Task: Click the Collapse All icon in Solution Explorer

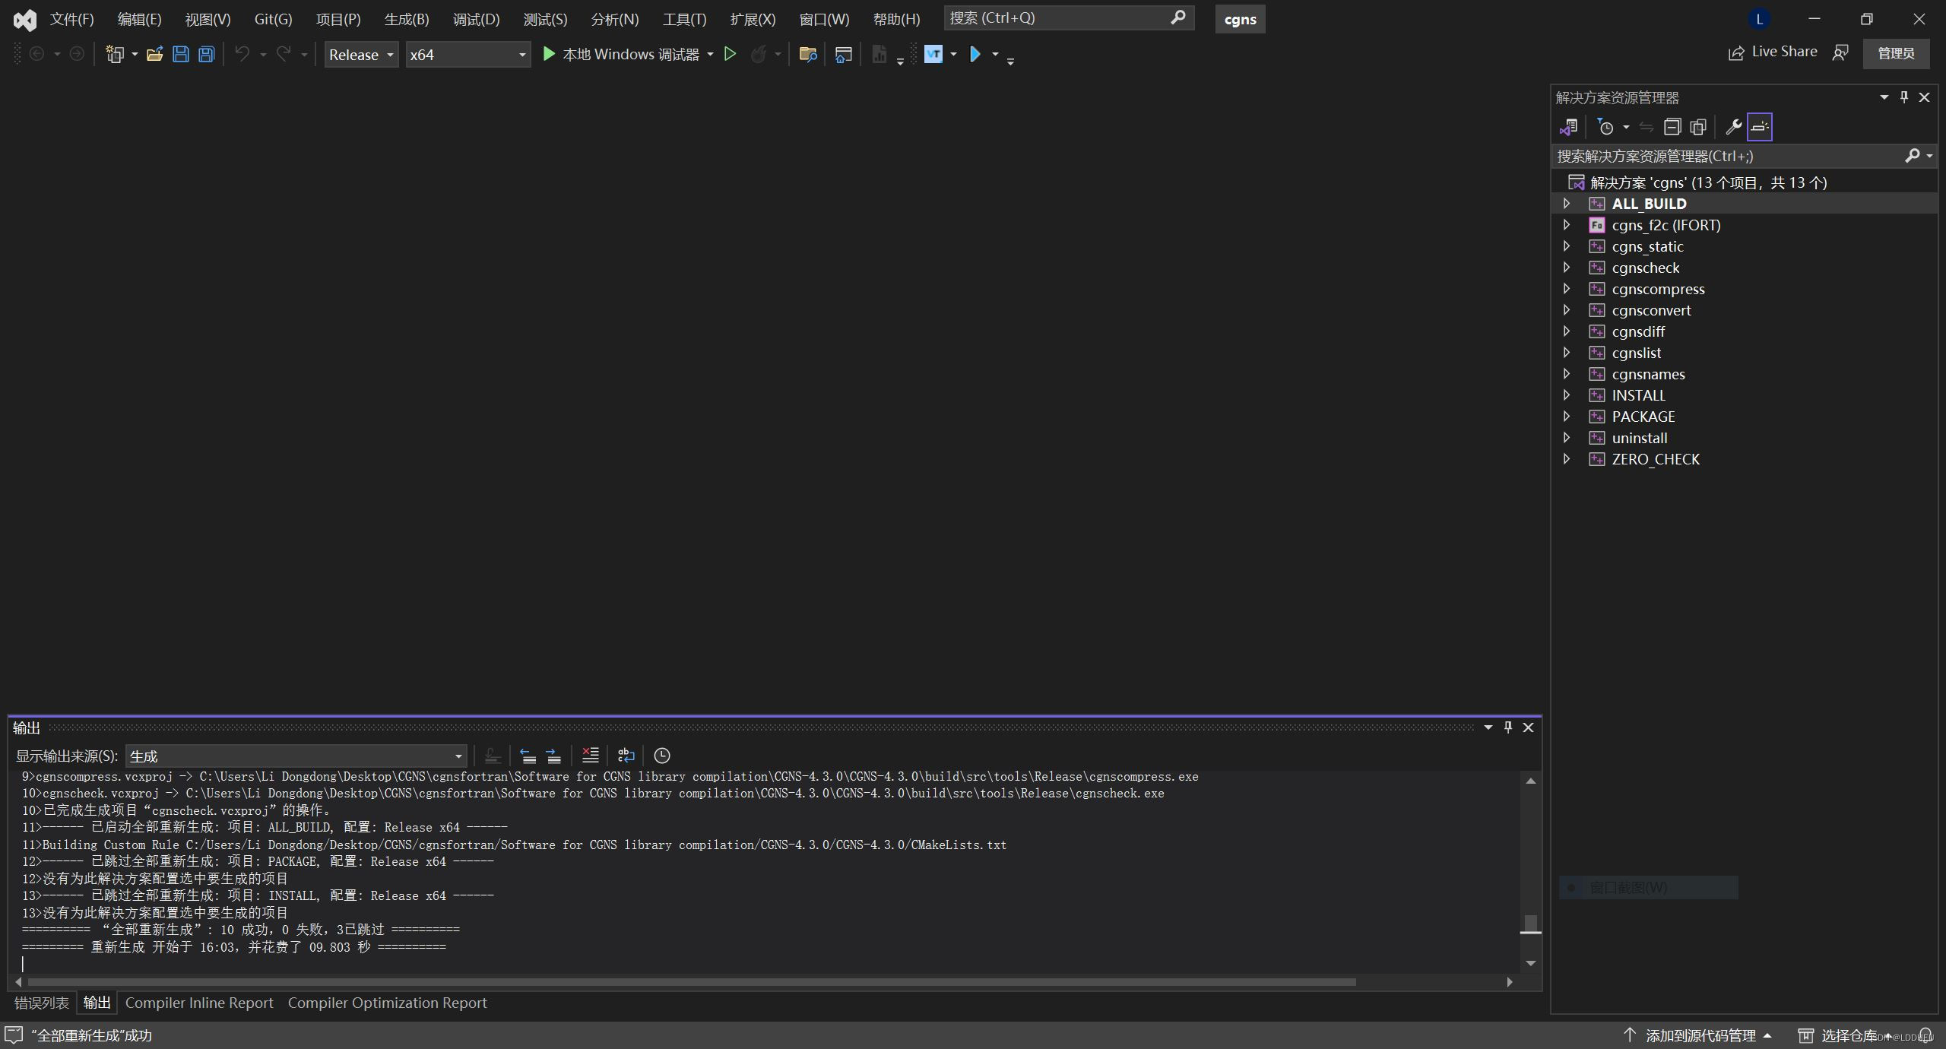Action: pyautogui.click(x=1672, y=127)
